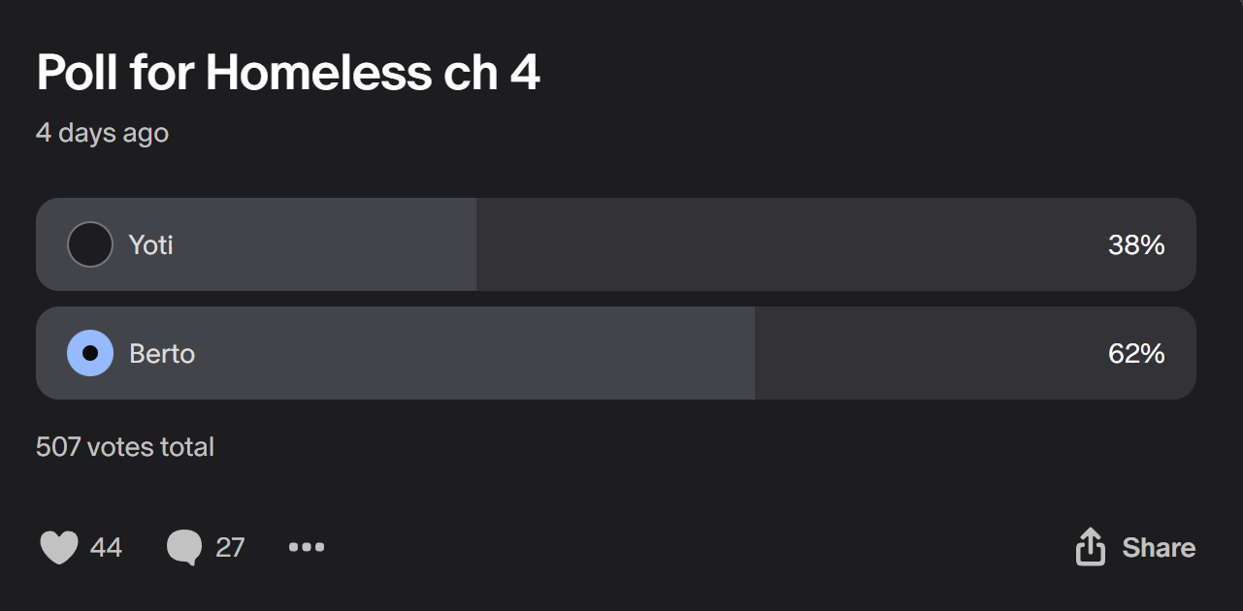Viewport: 1243px width, 611px height.
Task: Click the unfilled area of Yoti's bar
Action: click(x=776, y=244)
